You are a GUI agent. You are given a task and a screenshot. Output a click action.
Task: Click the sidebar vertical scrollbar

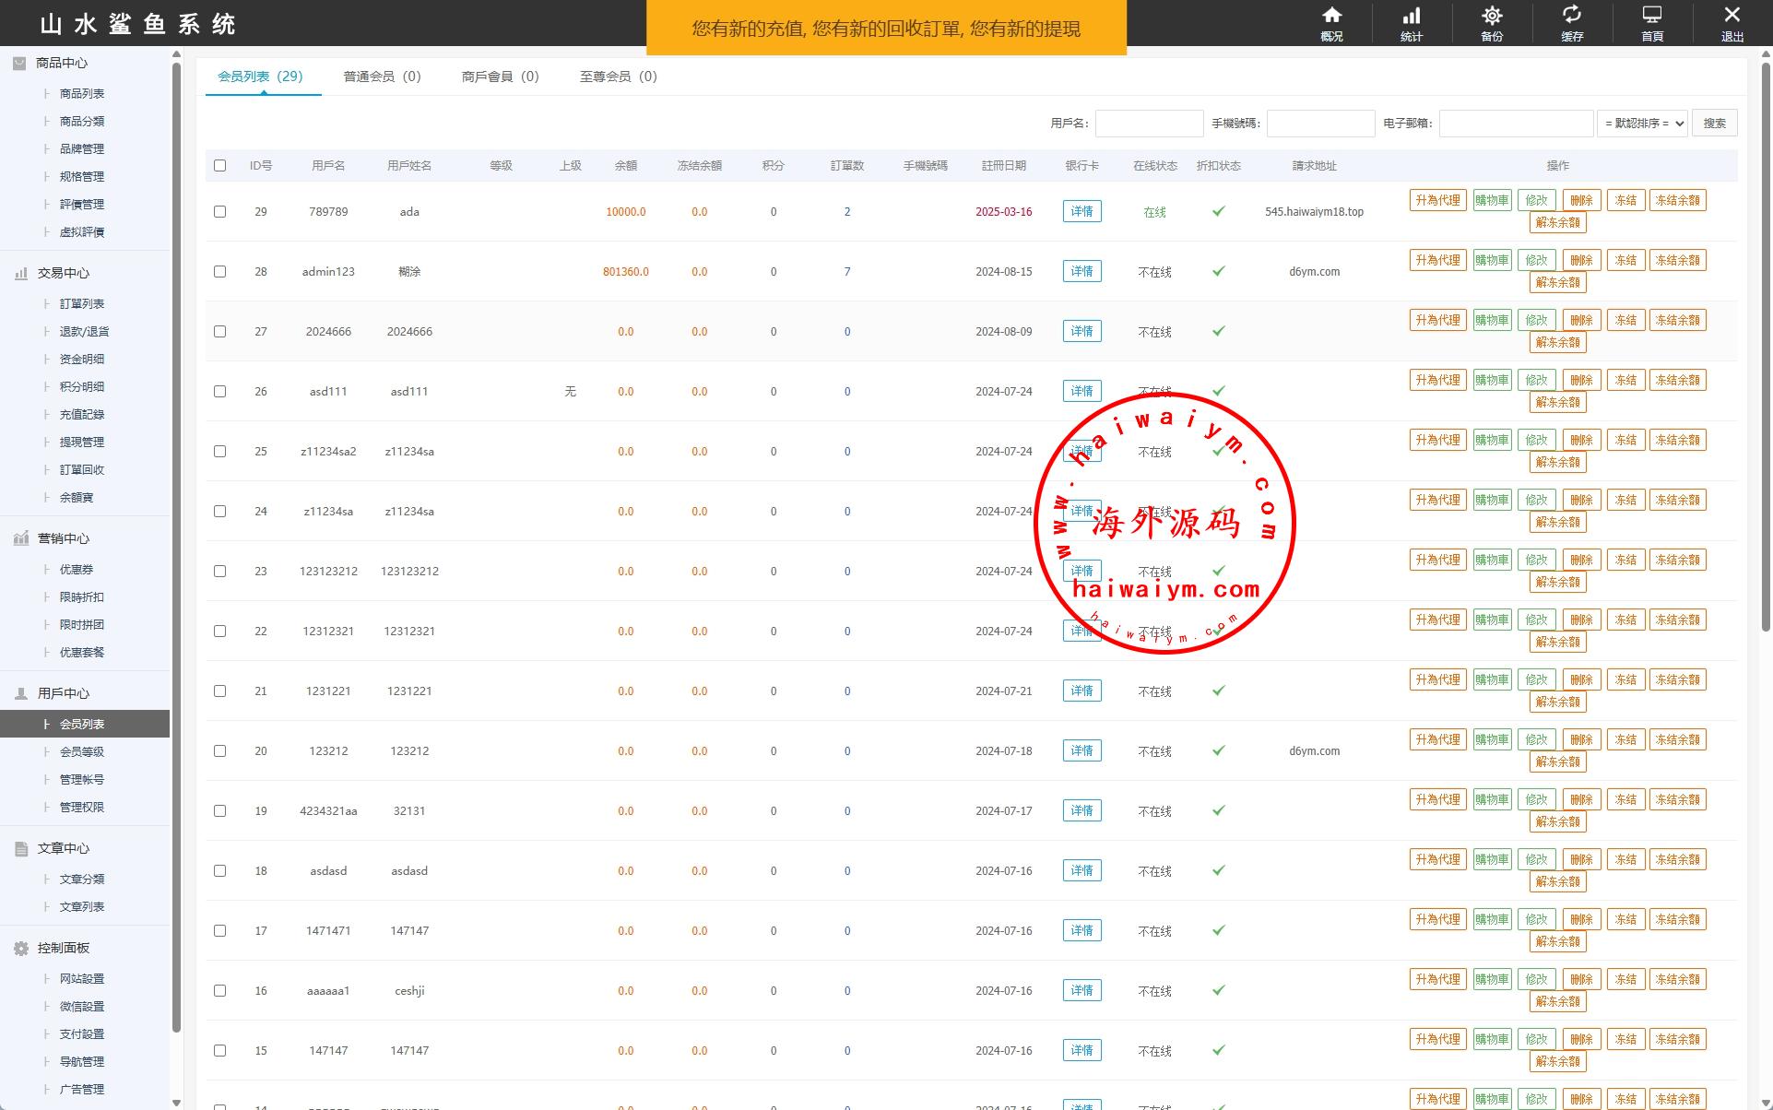tap(176, 553)
